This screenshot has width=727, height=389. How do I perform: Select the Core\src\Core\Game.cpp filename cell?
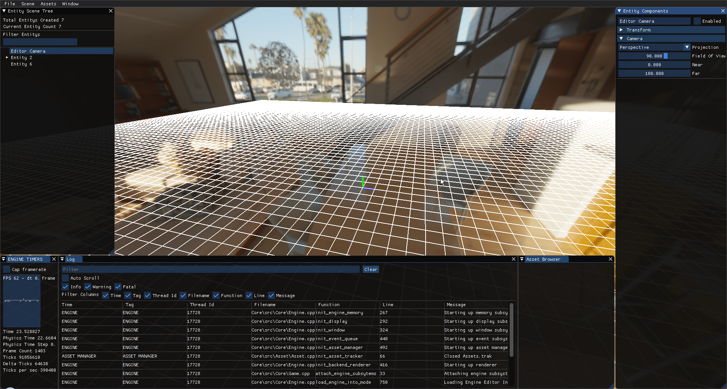(281, 374)
